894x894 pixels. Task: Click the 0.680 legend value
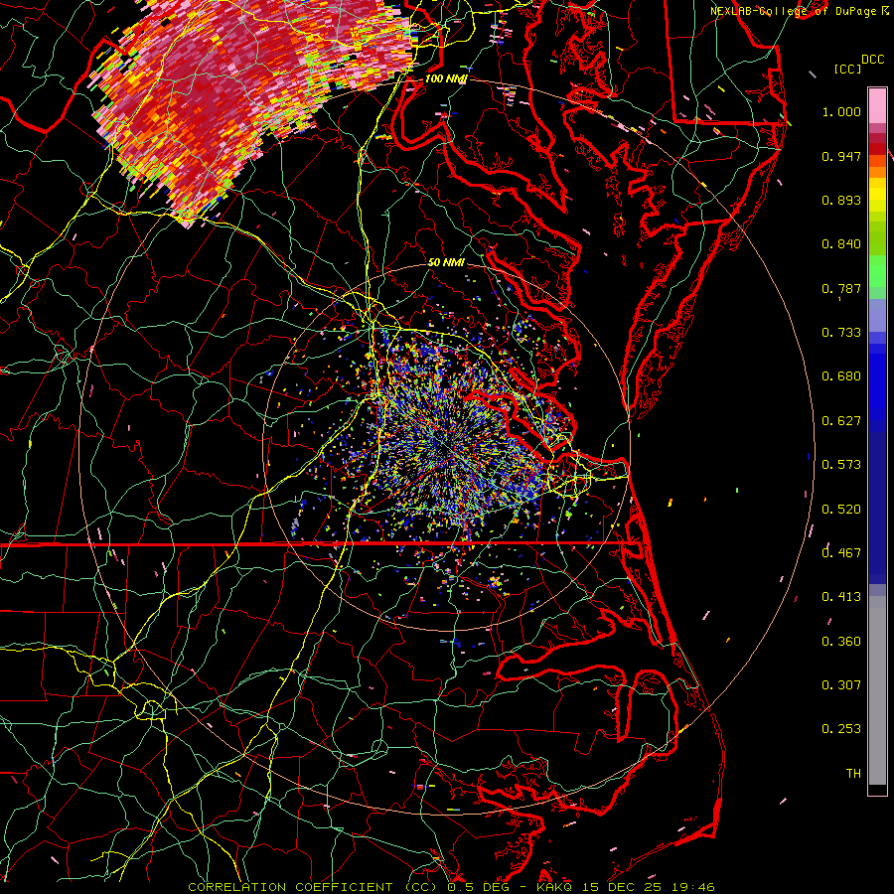pos(841,376)
